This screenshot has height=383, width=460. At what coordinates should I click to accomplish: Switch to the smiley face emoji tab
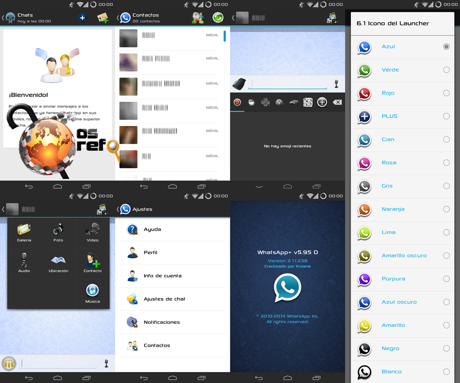click(x=252, y=102)
